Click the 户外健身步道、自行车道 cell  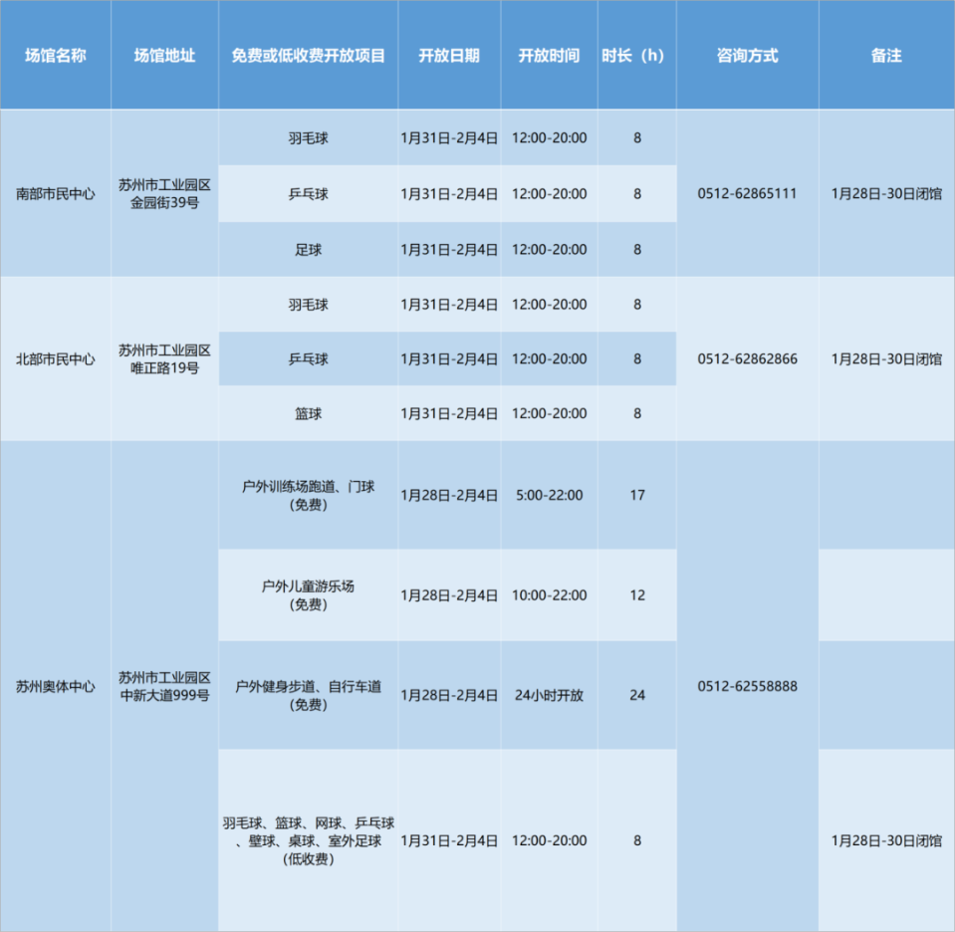308,695
